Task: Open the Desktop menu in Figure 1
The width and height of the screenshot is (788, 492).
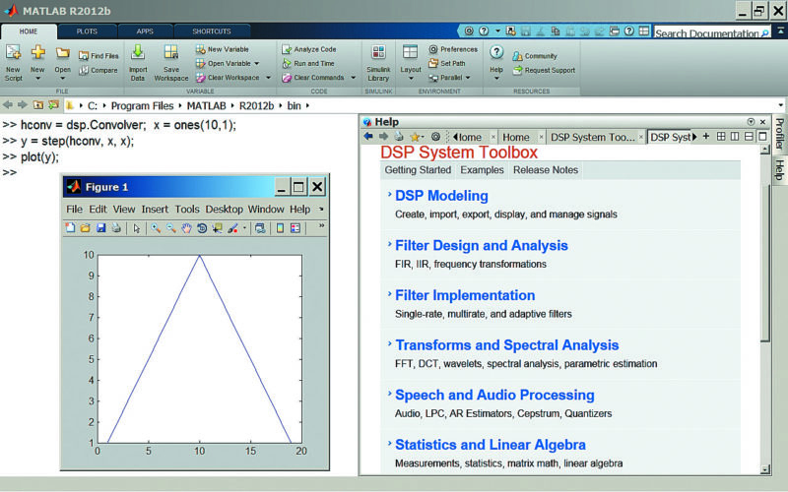Action: [225, 209]
